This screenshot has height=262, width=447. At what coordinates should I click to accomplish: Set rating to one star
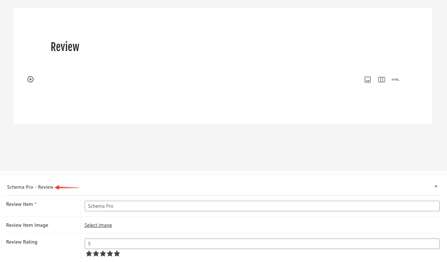(89, 254)
